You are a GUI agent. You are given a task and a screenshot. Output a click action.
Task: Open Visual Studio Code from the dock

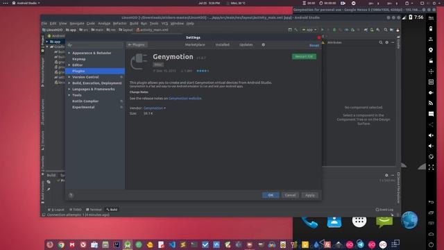click(172, 244)
